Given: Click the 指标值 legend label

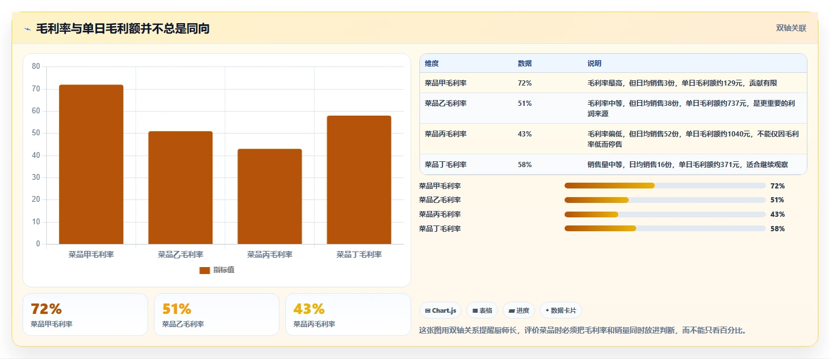Looking at the screenshot, I should pos(223,270).
